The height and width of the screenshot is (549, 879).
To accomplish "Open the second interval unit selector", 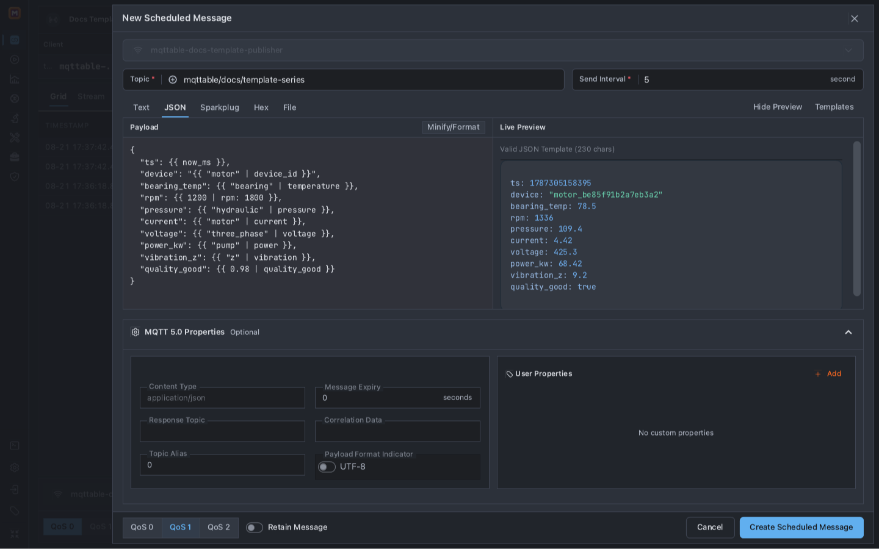I will click(842, 79).
